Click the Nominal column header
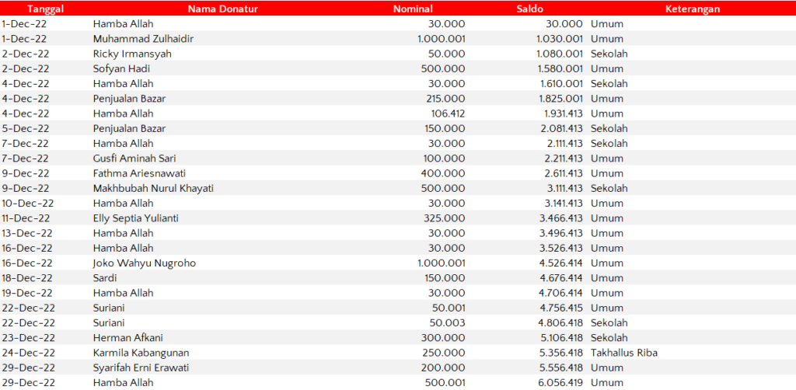The width and height of the screenshot is (796, 390). 413,9
